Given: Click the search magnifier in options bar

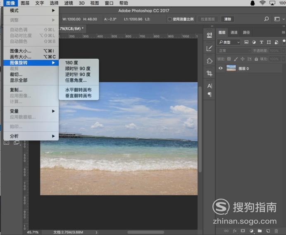Looking at the screenshot, I should (266, 19).
